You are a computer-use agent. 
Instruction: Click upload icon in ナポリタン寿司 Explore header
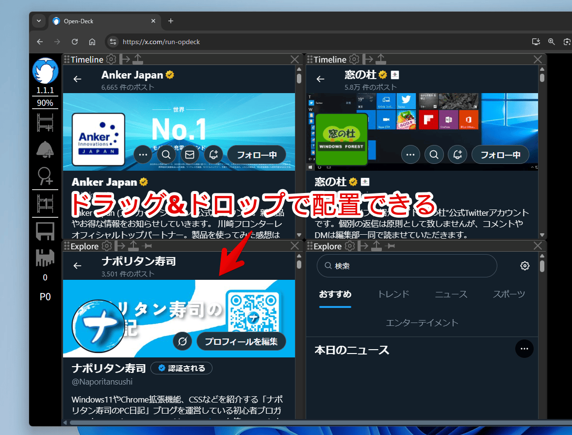click(133, 246)
